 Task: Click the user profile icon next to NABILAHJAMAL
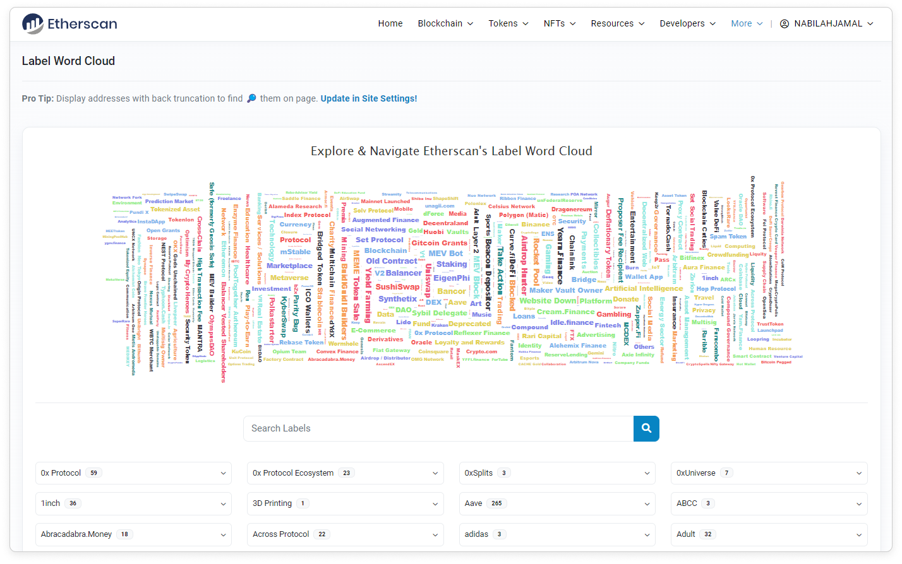[x=785, y=24]
